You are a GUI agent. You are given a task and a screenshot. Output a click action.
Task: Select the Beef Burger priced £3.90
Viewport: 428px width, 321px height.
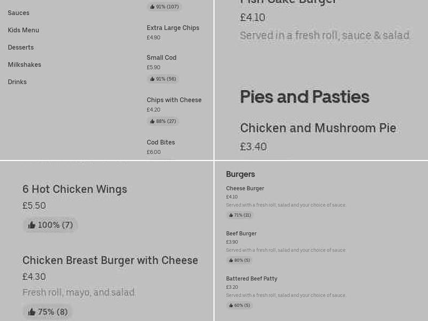pos(241,234)
